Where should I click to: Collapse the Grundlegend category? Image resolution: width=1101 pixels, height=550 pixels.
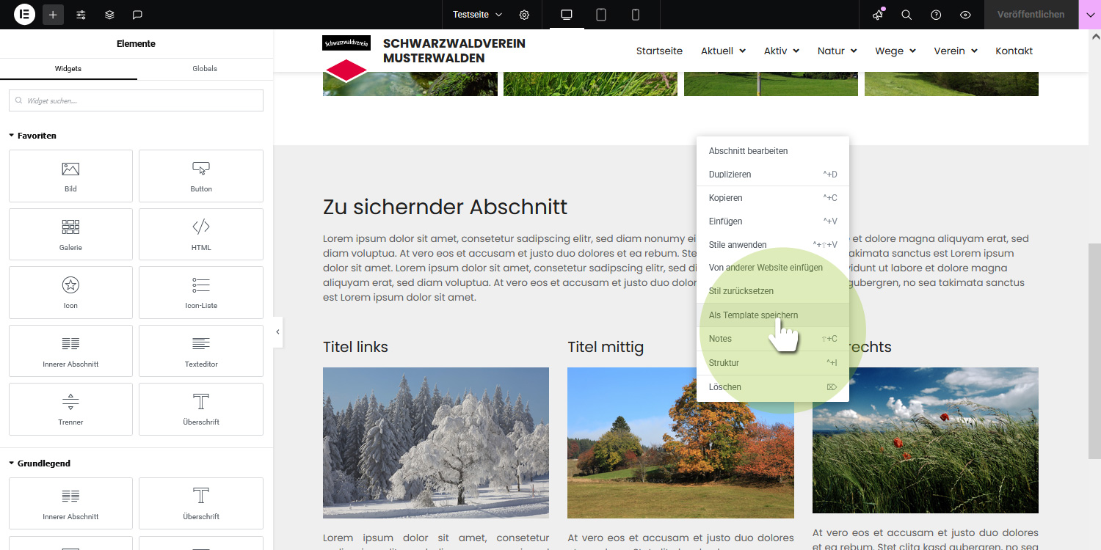(x=40, y=463)
